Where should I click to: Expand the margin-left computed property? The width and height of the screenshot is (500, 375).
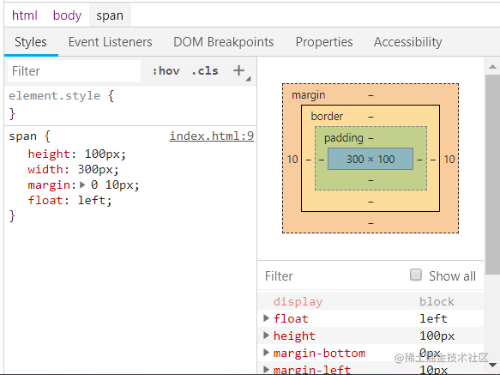coord(266,370)
